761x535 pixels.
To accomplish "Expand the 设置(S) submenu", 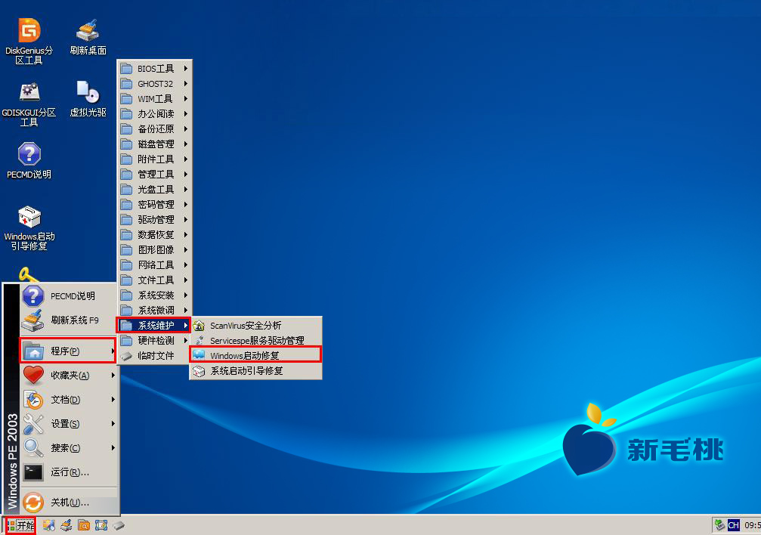I will point(69,424).
